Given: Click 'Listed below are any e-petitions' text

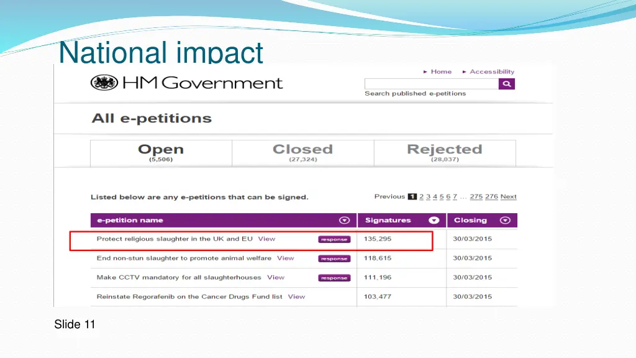Looking at the screenshot, I should tap(199, 197).
